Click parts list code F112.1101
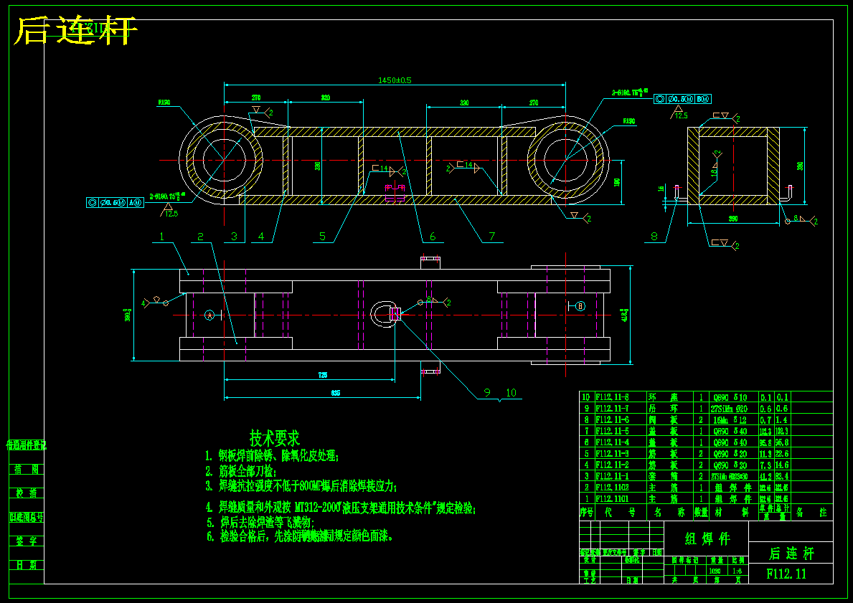 point(613,498)
